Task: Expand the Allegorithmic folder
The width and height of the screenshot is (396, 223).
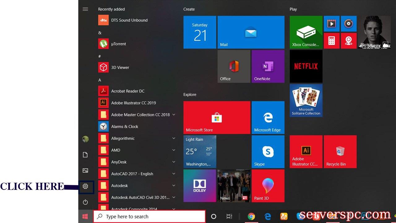Action: 174,138
